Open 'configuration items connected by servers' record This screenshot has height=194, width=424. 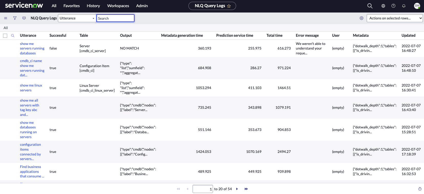[x=30, y=152]
